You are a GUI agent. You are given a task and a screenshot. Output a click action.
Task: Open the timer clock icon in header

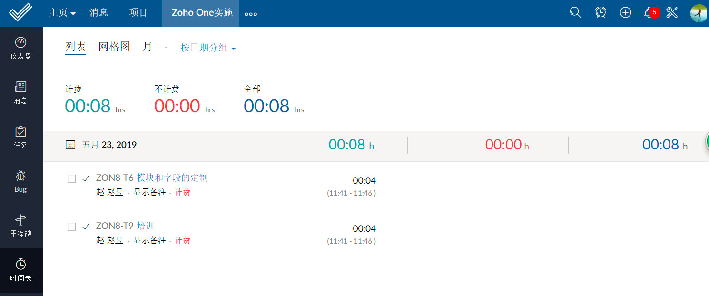601,13
